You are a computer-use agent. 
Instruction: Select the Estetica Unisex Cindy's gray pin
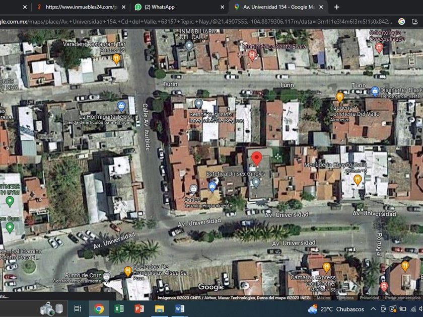[x=256, y=183]
